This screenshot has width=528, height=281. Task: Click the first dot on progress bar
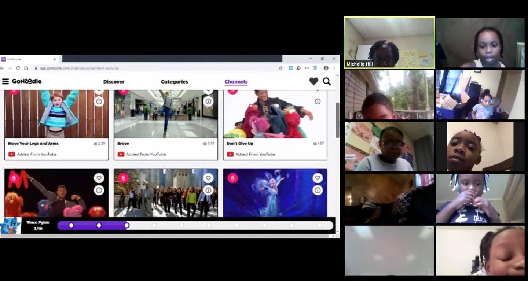click(x=71, y=225)
